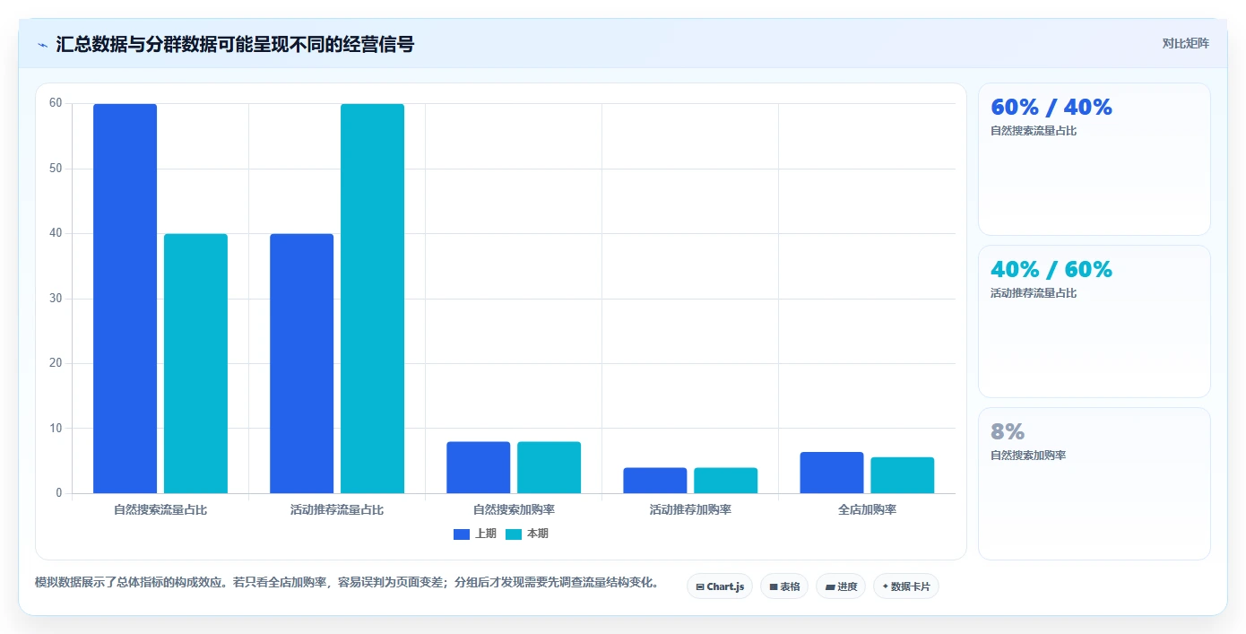Click the 60 y-axis tick value

(x=56, y=103)
